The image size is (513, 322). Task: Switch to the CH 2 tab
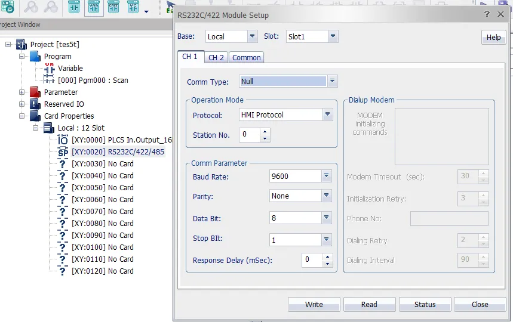click(x=216, y=57)
